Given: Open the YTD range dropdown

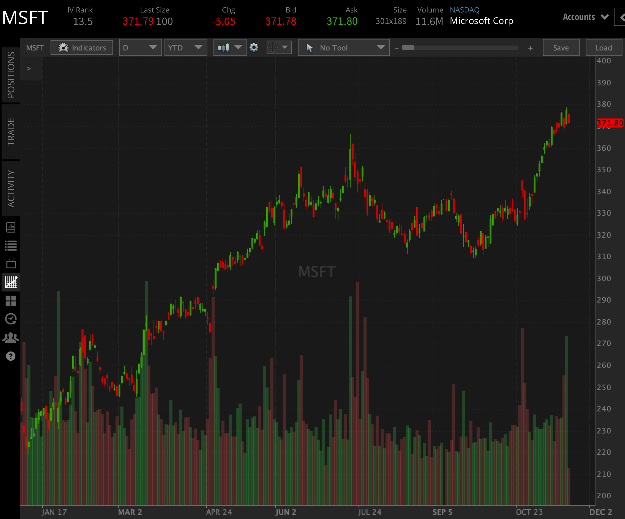Looking at the screenshot, I should point(185,48).
